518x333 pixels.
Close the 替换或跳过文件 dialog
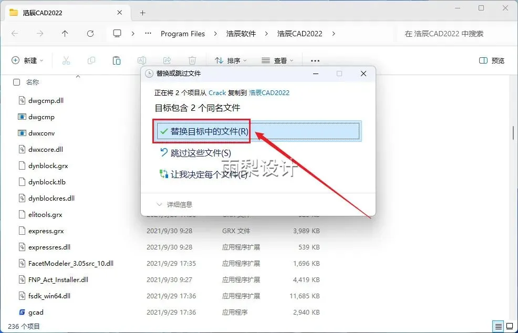[x=364, y=74]
